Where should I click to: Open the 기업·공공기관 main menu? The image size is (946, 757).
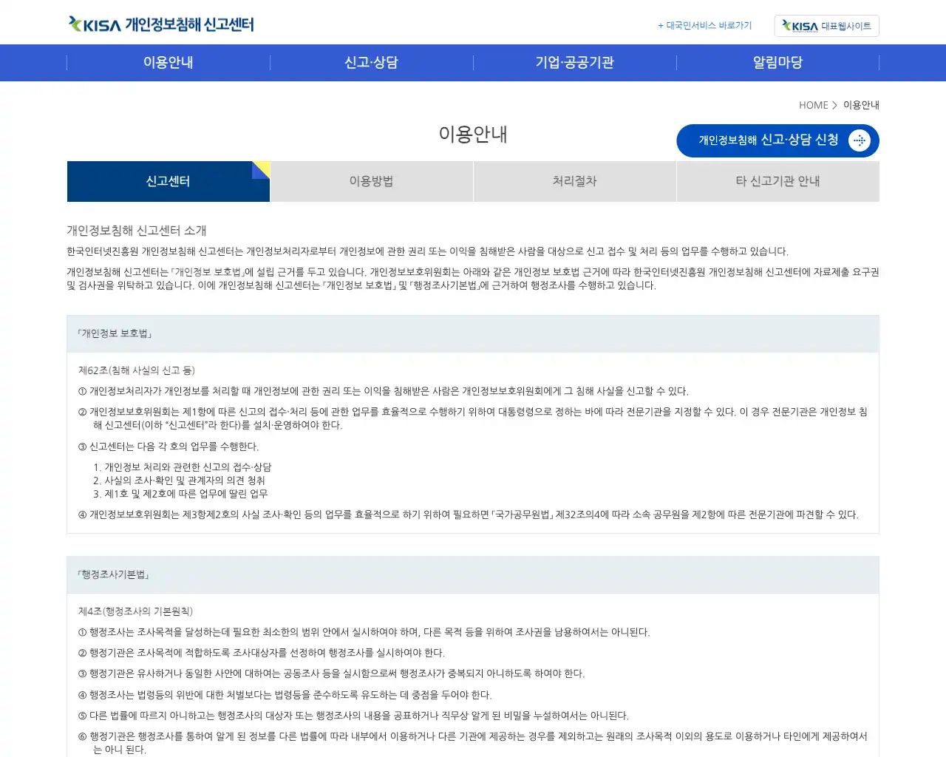(x=575, y=63)
